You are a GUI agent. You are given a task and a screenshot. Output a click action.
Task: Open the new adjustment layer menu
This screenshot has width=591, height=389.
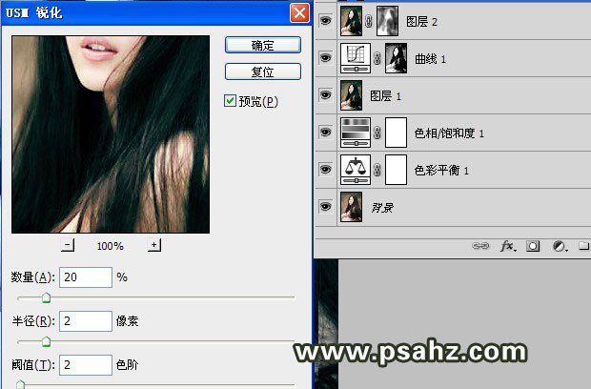[559, 246]
